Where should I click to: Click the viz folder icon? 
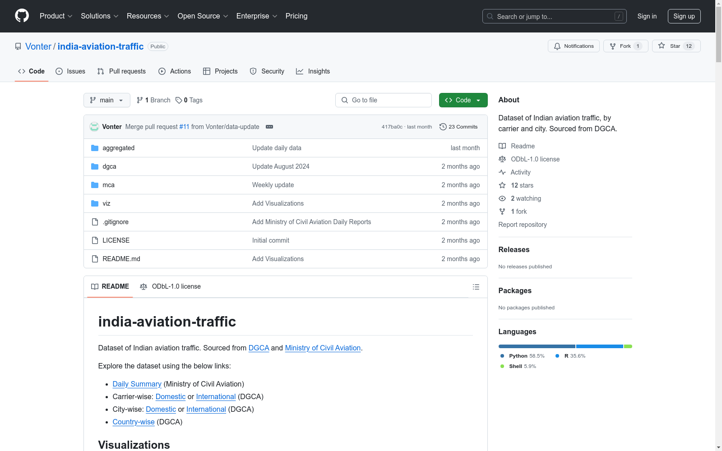tap(95, 203)
